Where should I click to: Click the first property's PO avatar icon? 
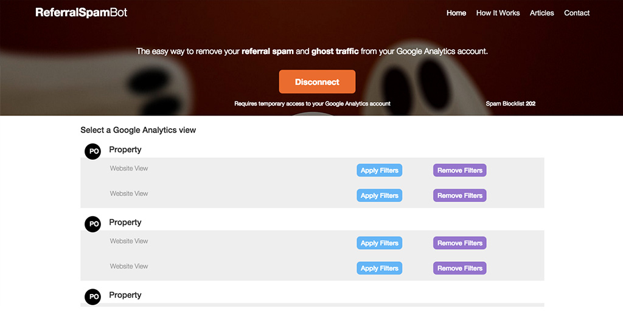coord(93,151)
